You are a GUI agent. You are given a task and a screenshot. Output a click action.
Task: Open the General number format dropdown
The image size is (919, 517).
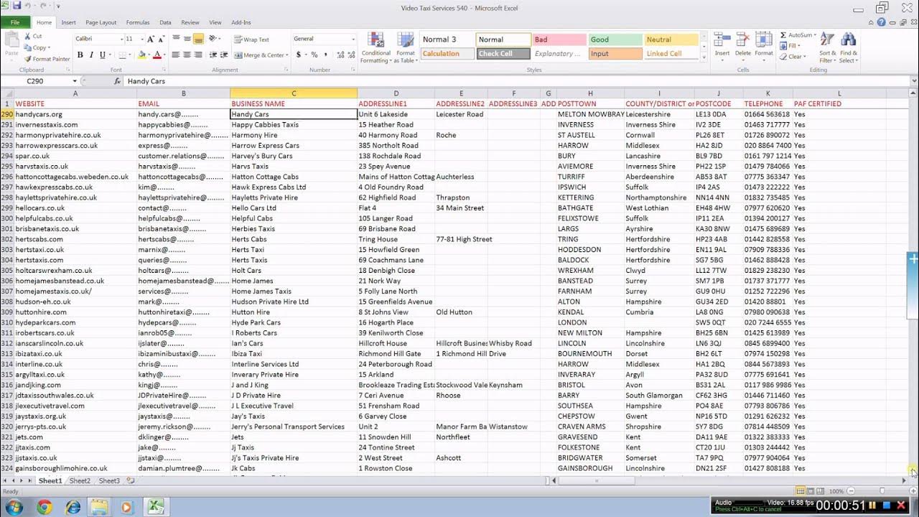coord(353,39)
